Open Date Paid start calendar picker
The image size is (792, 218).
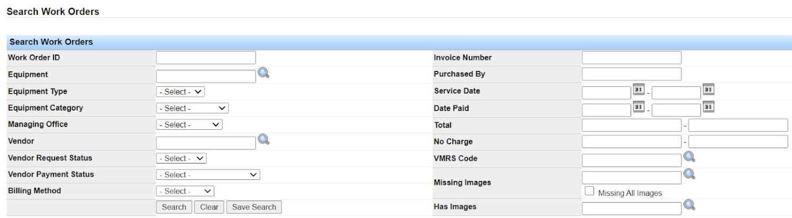(x=639, y=107)
